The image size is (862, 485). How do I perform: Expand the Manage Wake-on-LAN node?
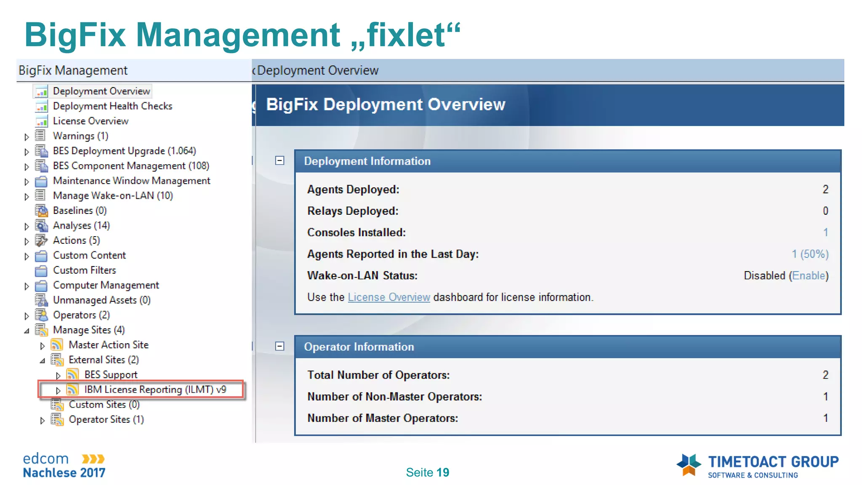(27, 197)
